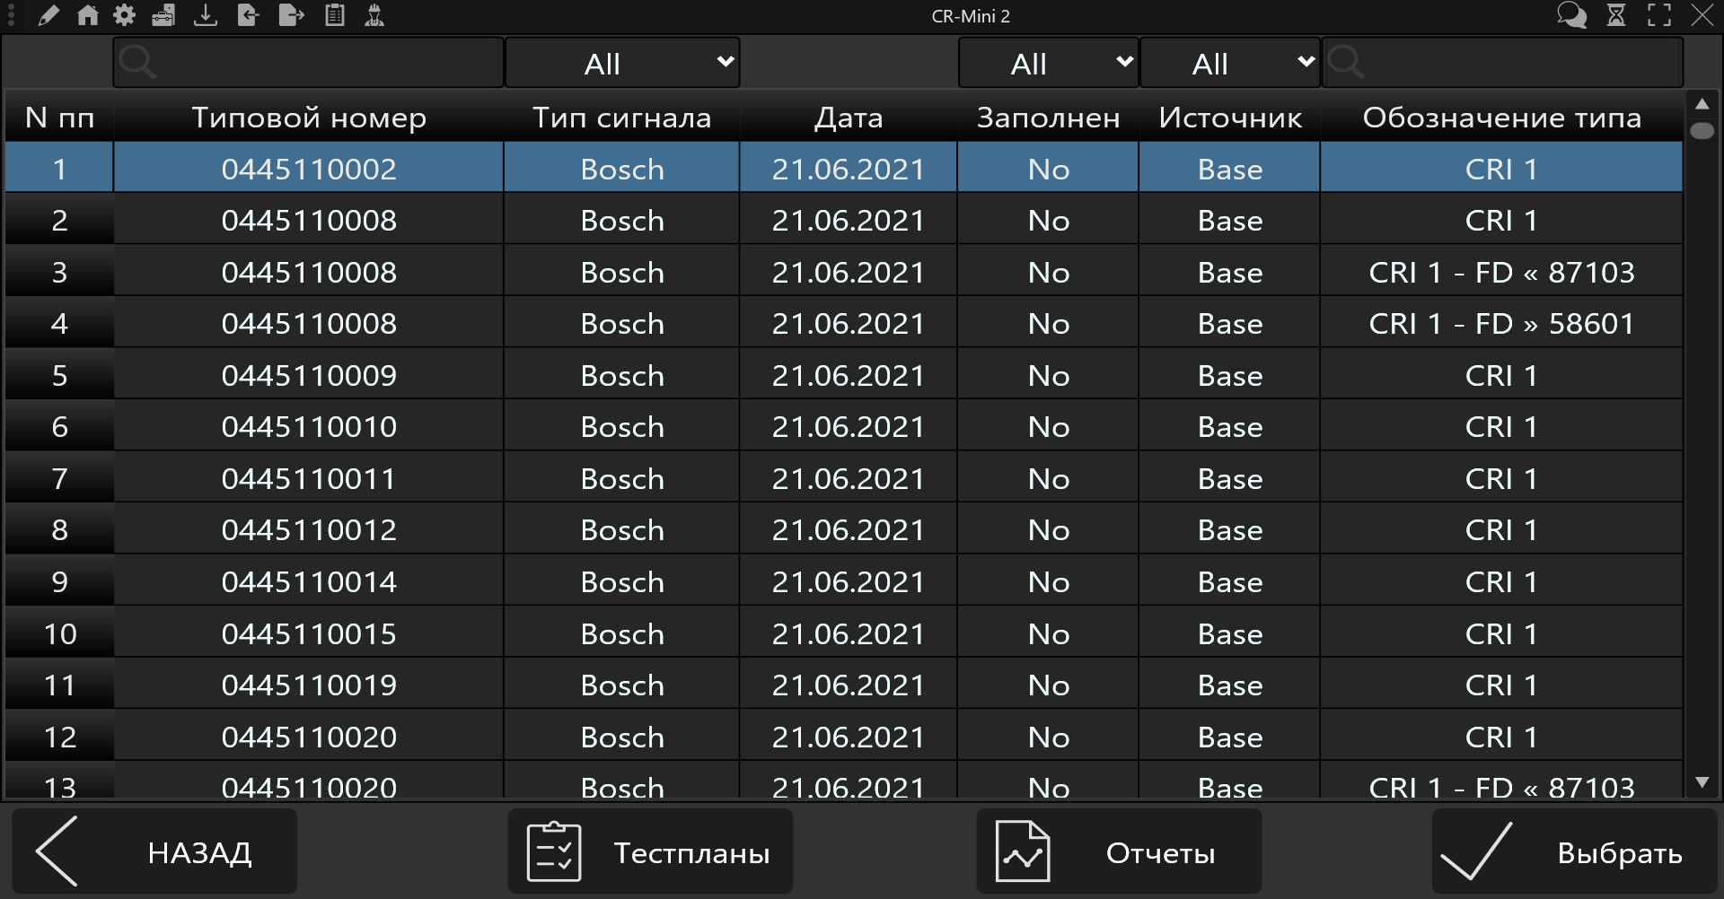Focus the Обозначение типа search field
1724x899 pixels.
point(1502,63)
